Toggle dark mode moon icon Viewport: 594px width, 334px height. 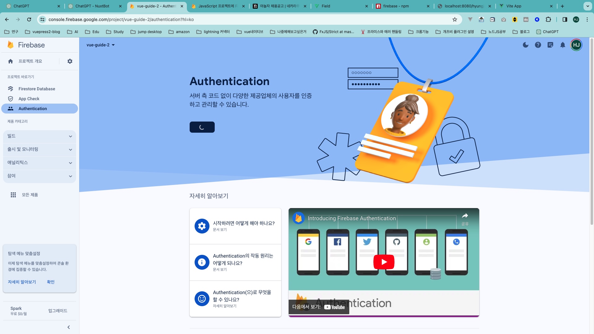pos(526,45)
